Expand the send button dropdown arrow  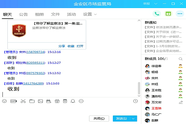click(134, 118)
